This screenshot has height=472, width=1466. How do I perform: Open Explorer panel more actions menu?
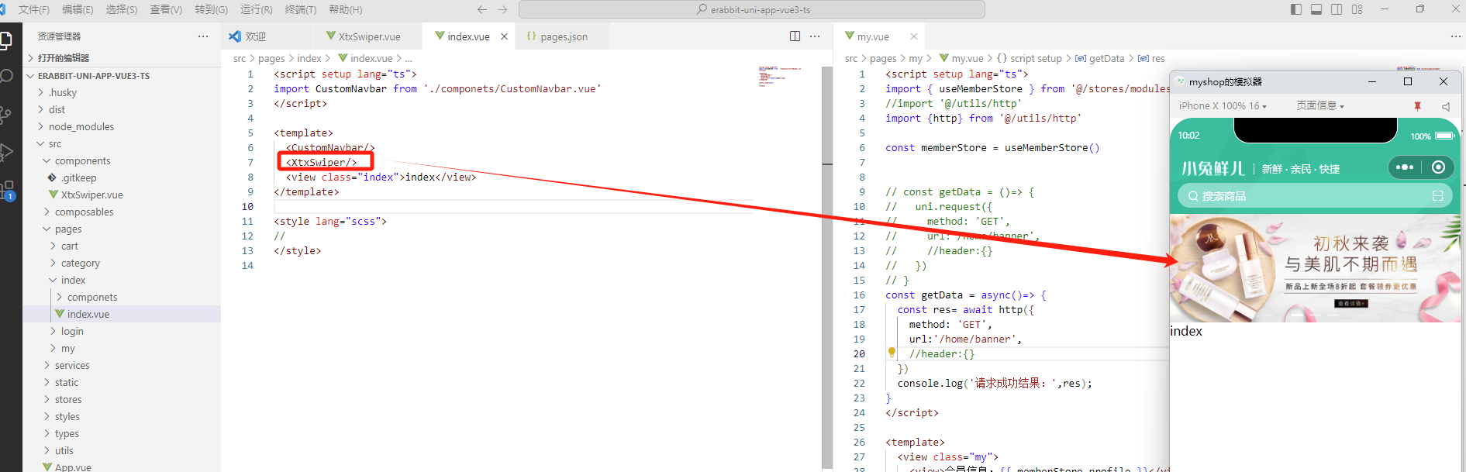coord(203,36)
